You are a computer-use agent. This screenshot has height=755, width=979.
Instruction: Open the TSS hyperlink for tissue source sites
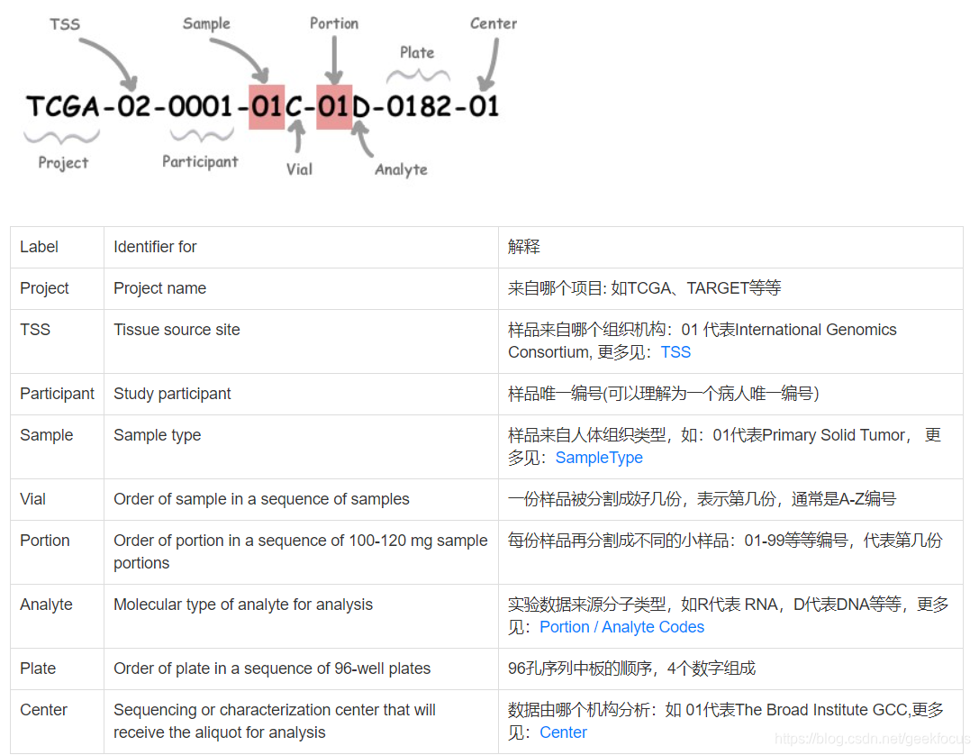[675, 351]
